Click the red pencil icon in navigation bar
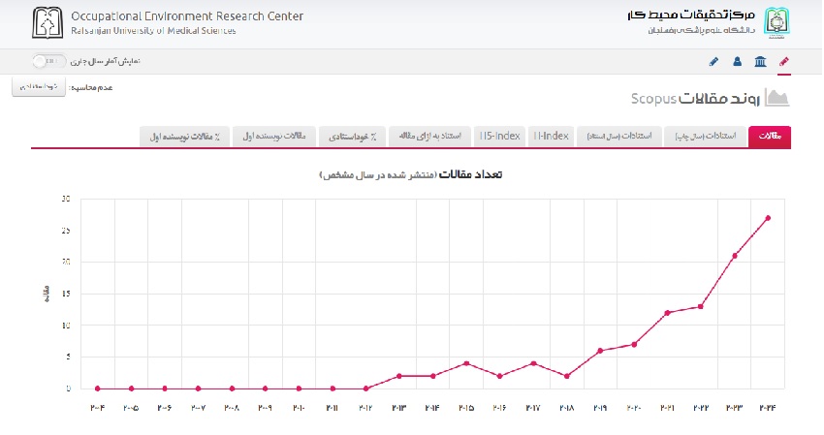This screenshot has height=435, width=824. (x=784, y=61)
